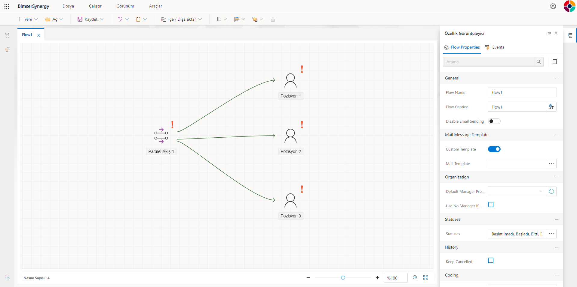This screenshot has width=577, height=287.
Task: Turn off the Custom Template toggle
Action: 494,149
